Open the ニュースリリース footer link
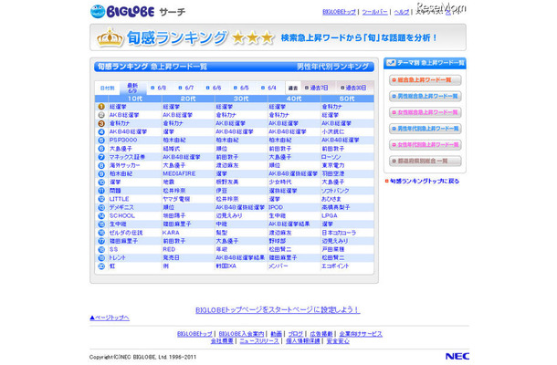The height and width of the screenshot is (365, 557). (259, 341)
